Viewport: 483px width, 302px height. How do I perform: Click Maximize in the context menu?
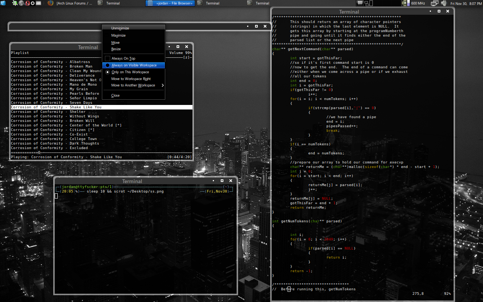tap(118, 35)
